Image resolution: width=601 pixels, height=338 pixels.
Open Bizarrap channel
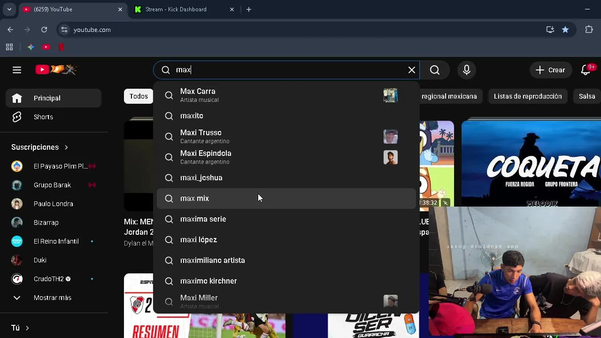click(x=54, y=223)
